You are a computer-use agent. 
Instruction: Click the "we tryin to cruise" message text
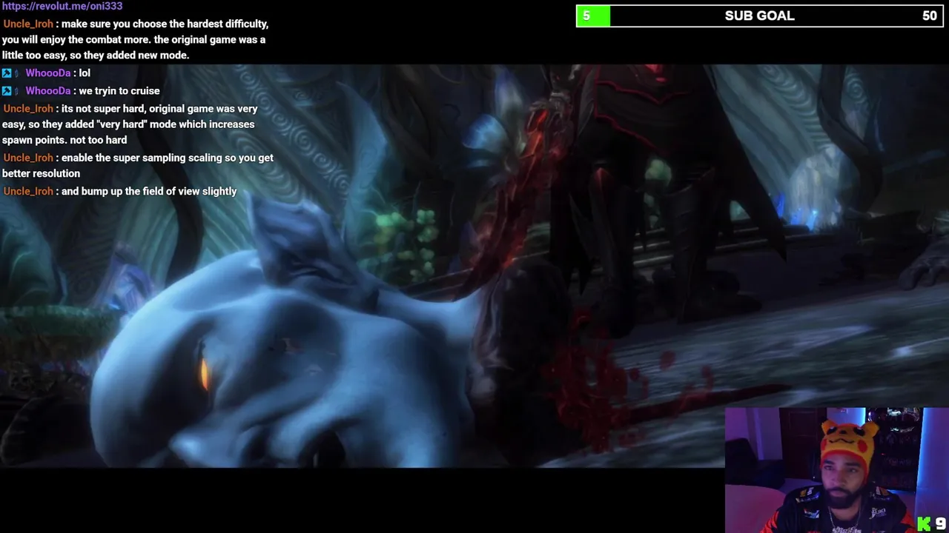119,91
